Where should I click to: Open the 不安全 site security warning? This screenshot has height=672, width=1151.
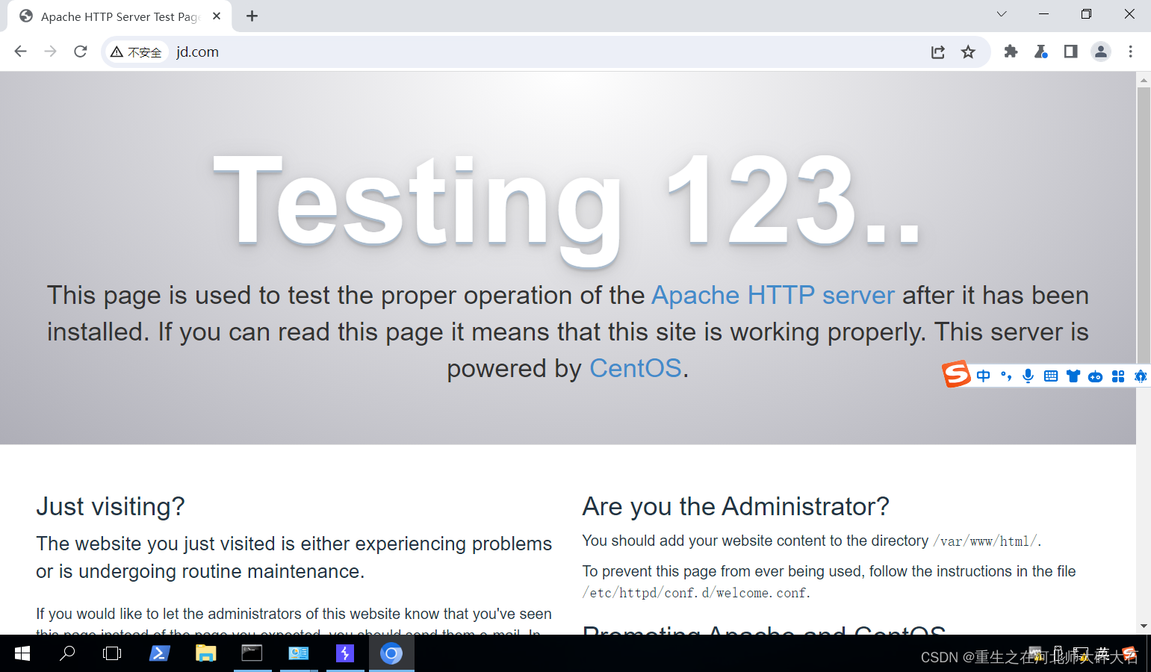[x=136, y=52]
